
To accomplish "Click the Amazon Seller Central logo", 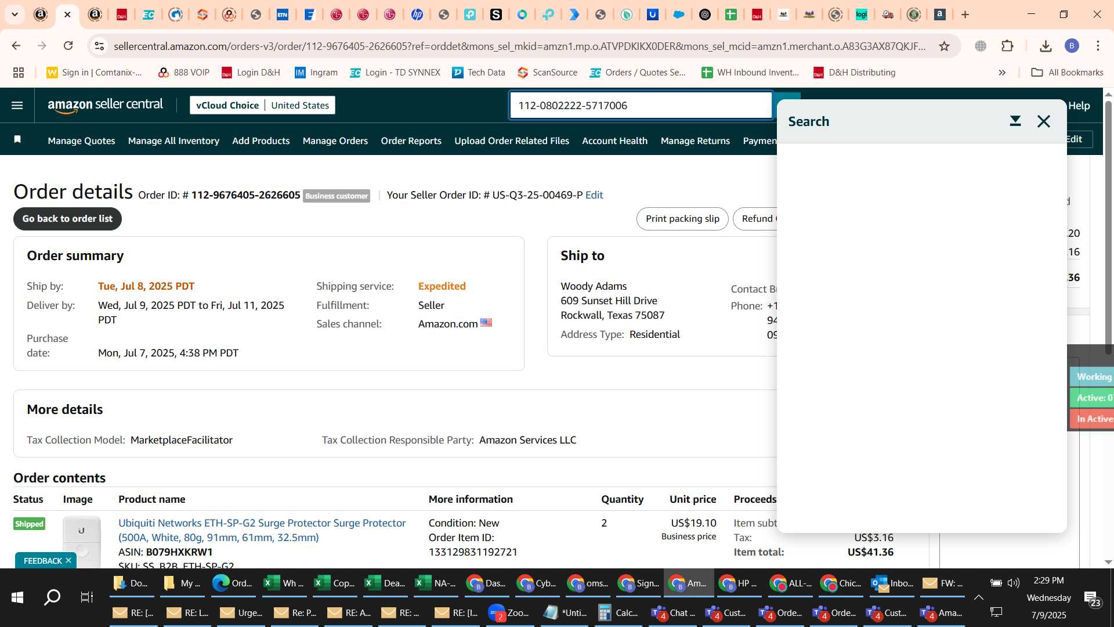I will (x=105, y=105).
